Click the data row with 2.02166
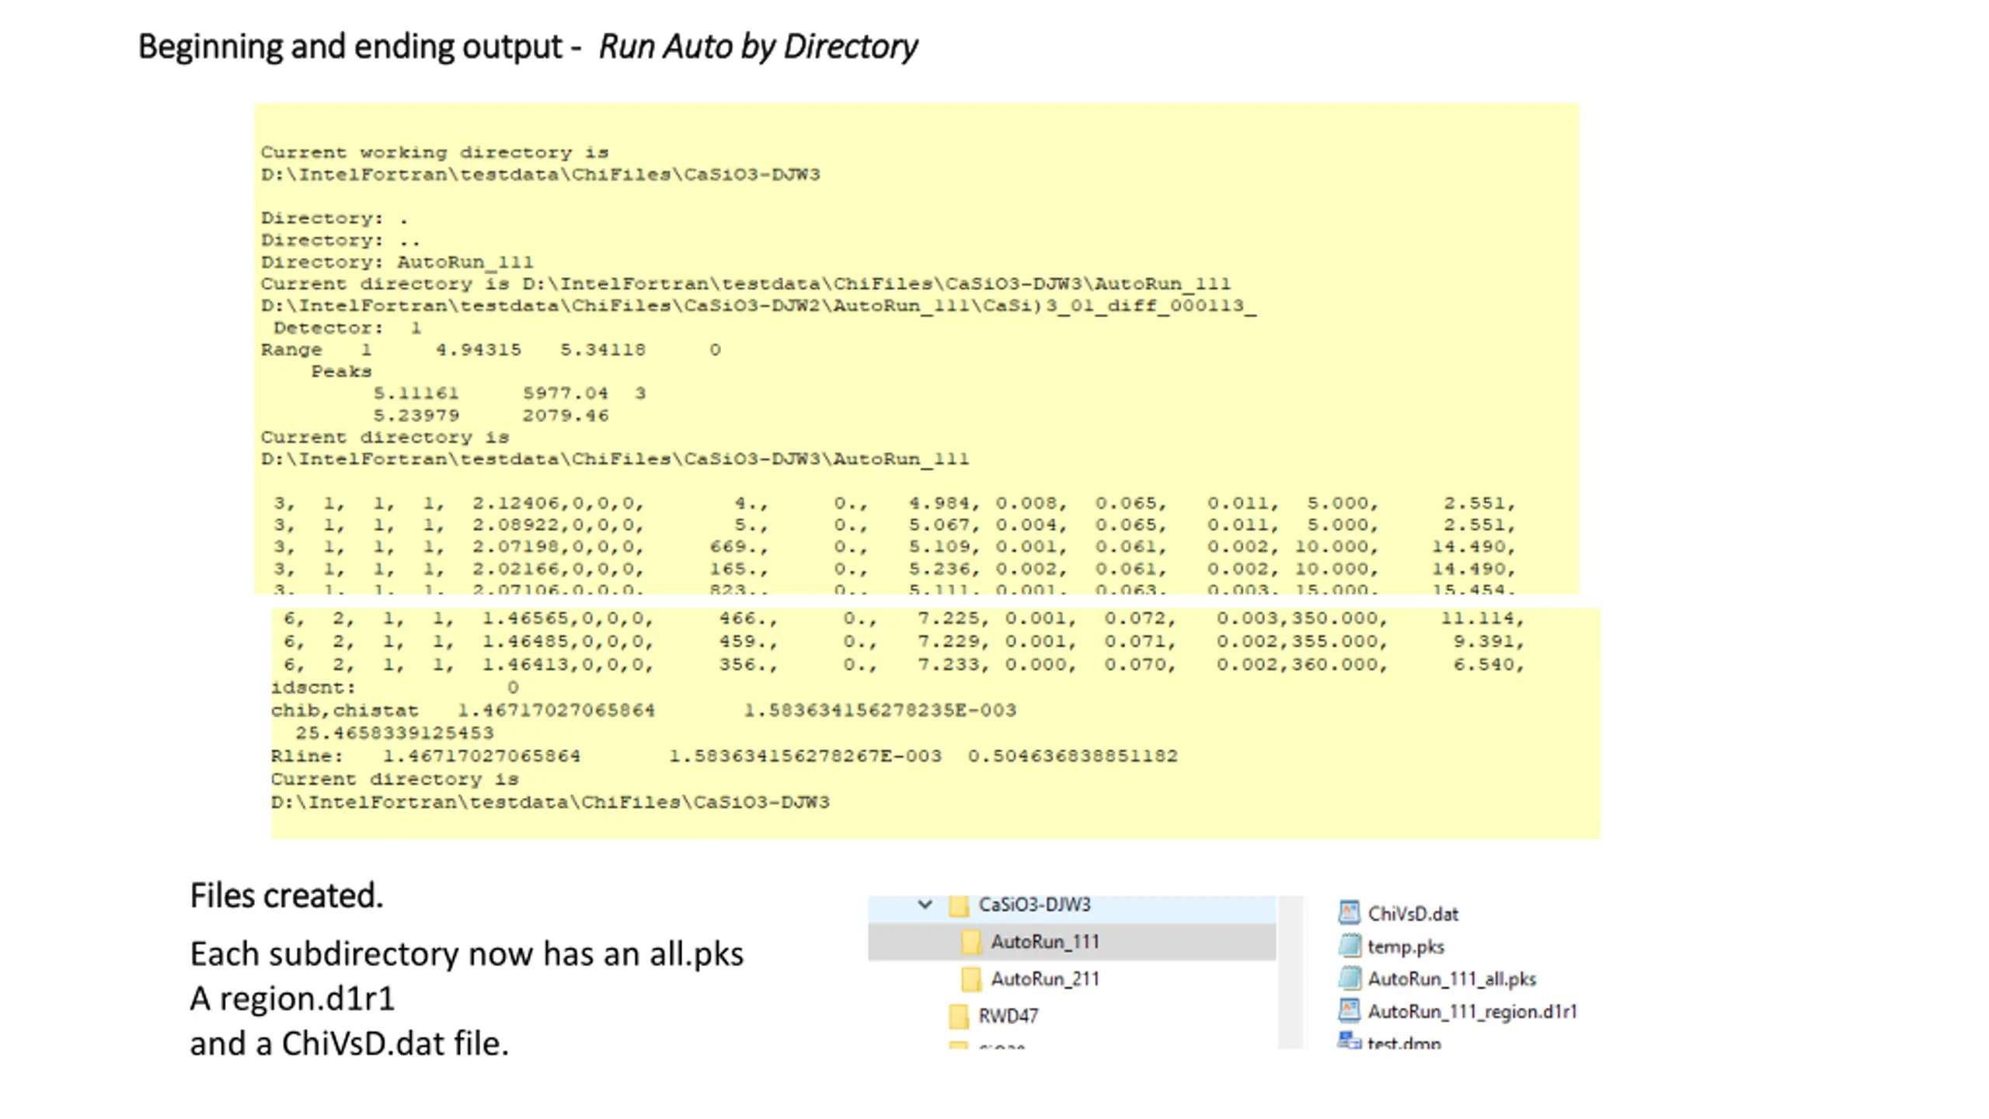 (x=894, y=569)
